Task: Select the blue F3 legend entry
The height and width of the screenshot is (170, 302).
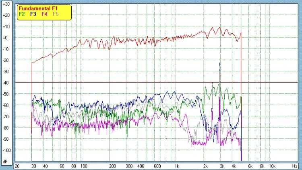Action: [x=33, y=14]
